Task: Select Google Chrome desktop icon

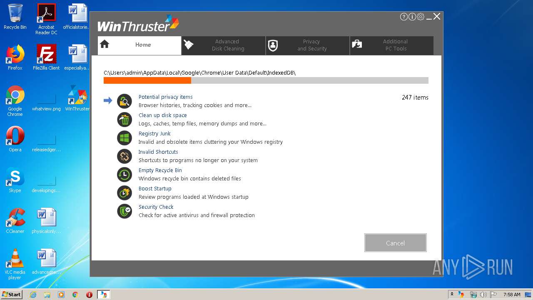Action: pos(15,101)
